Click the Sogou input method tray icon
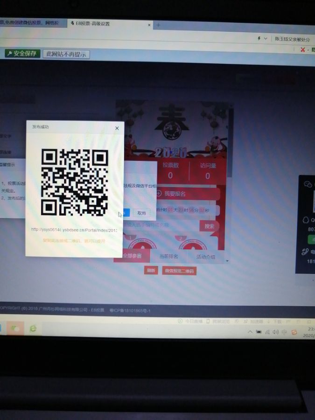 [x=294, y=332]
